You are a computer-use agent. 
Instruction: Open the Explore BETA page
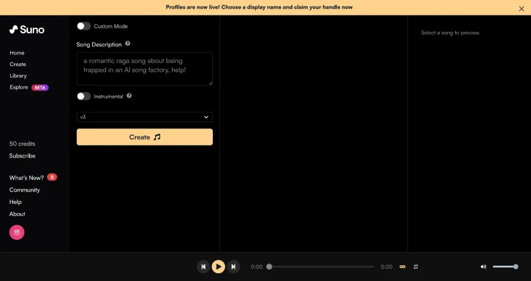point(19,87)
